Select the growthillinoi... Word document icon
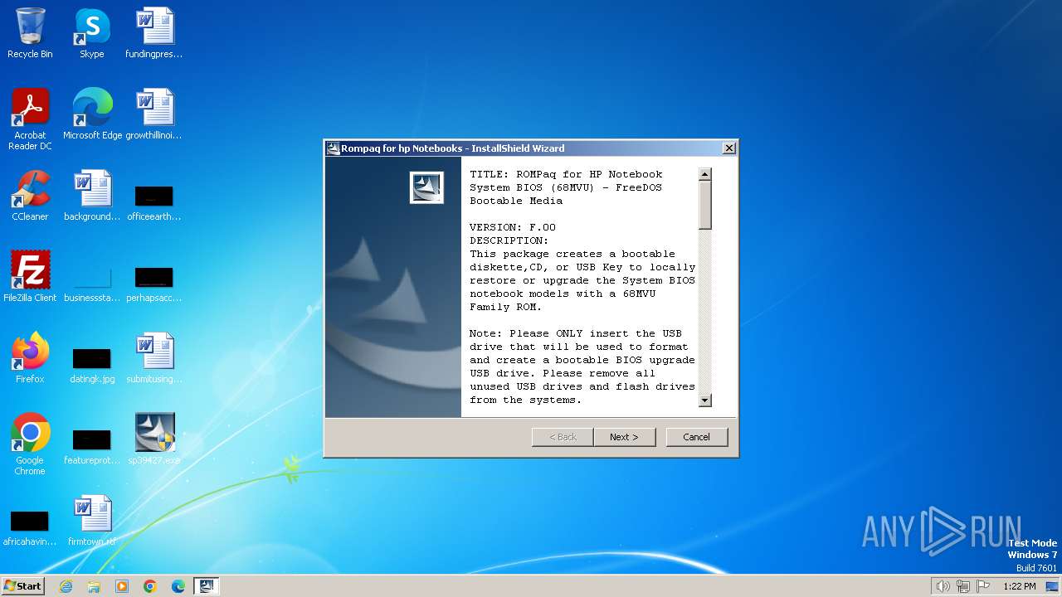Screen dimensions: 1062x597 point(154,114)
